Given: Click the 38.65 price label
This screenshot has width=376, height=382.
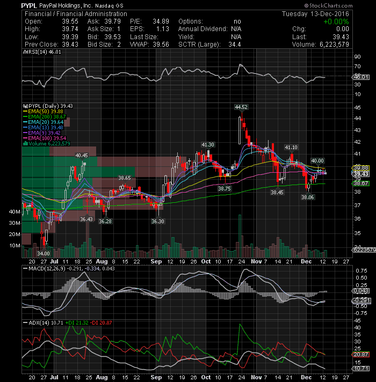Looking at the screenshot, I should [125, 178].
